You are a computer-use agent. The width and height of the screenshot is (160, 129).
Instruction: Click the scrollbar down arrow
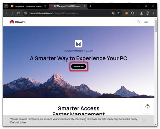point(156,125)
